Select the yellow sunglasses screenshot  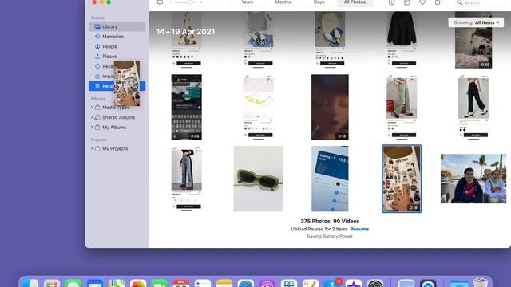click(258, 107)
